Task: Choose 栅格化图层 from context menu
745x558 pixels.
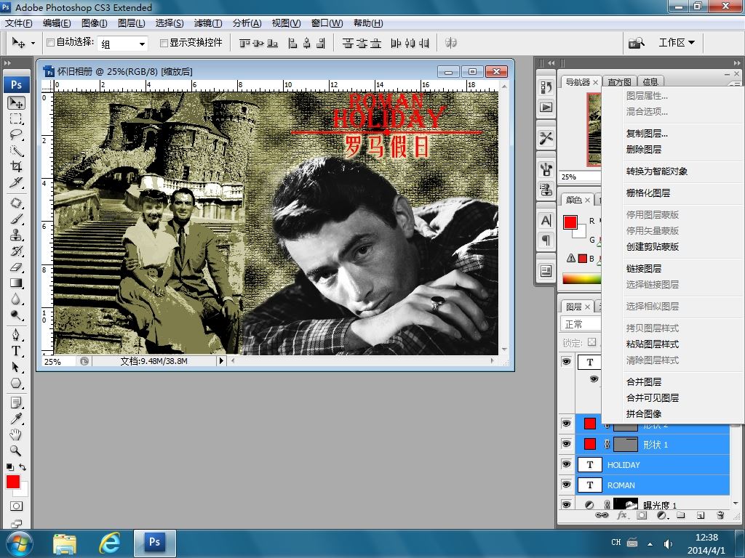Action: tap(648, 193)
